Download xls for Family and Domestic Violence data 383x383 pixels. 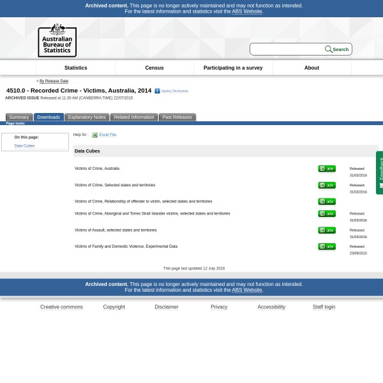326,246
